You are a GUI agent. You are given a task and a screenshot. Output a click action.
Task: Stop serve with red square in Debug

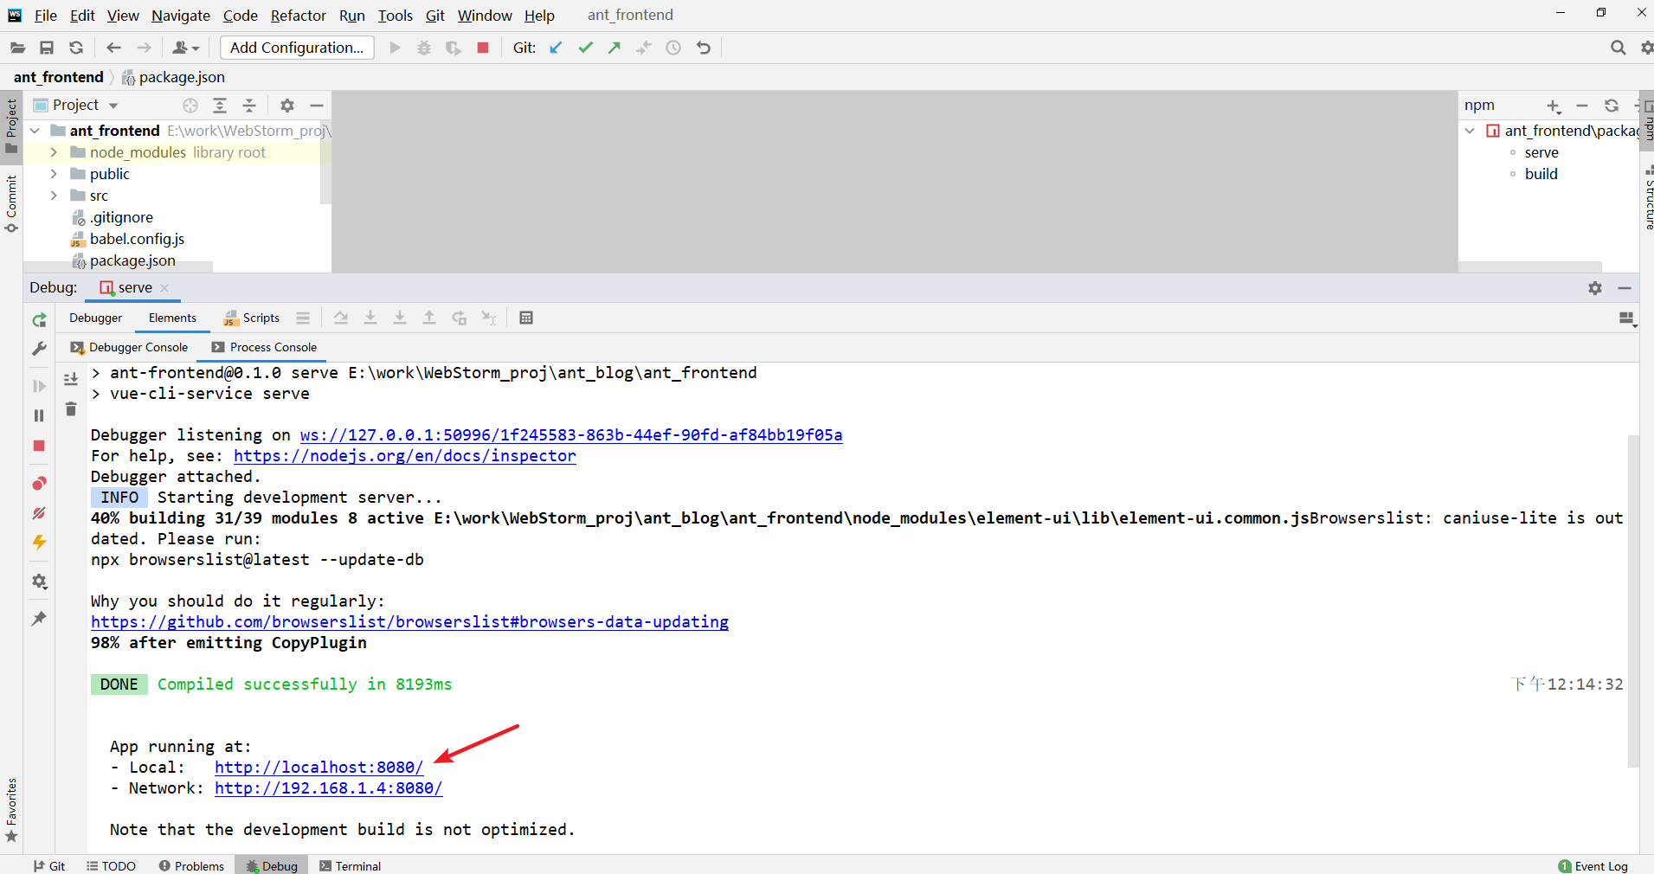tap(39, 446)
